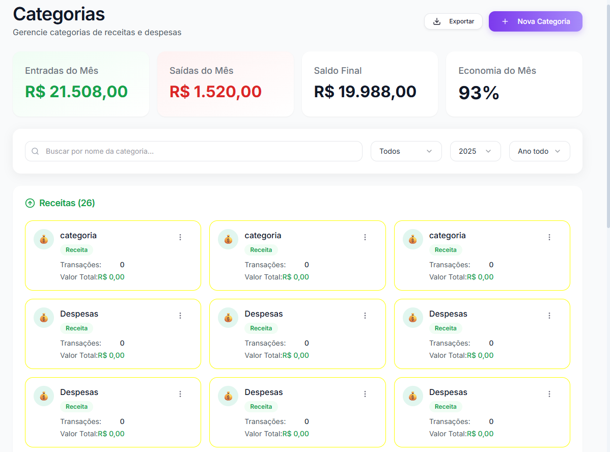Click the search magnifier icon
Screen dimensions: 610x452
35,151
